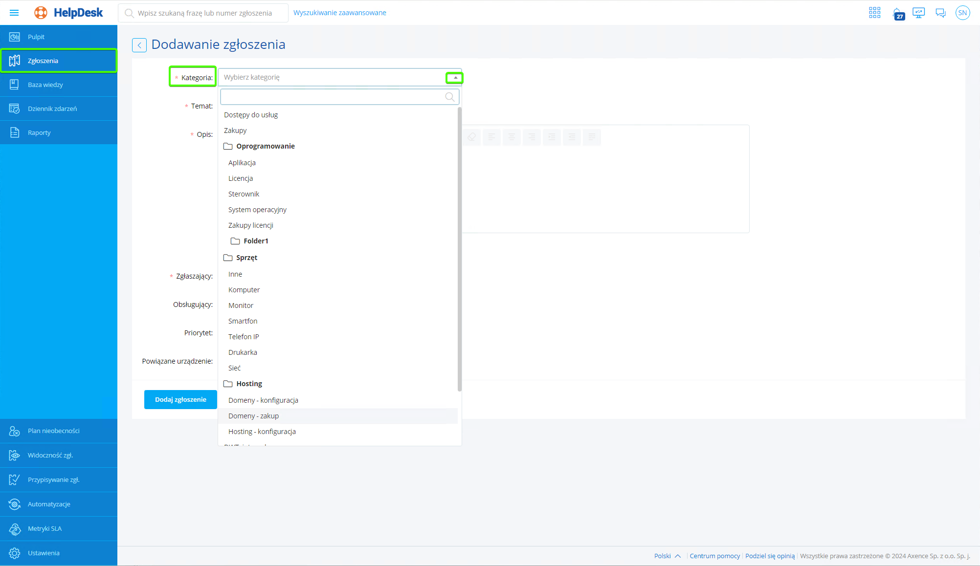Click the Dodaj zgłoszenie button
The height and width of the screenshot is (566, 980).
[180, 399]
